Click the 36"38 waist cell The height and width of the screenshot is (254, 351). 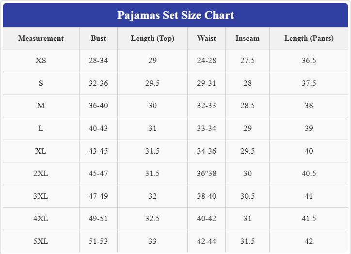[207, 174]
